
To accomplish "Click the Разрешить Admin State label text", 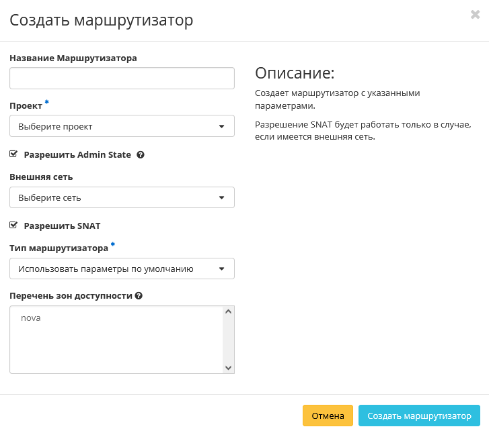I will click(77, 155).
